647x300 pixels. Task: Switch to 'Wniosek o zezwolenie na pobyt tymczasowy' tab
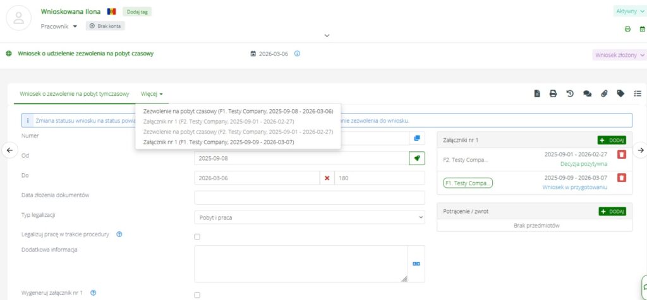point(75,94)
